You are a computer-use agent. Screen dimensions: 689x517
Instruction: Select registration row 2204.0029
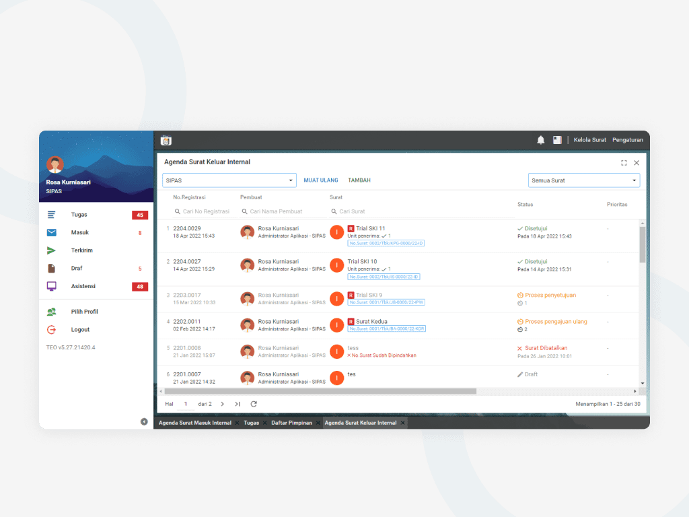click(398, 236)
